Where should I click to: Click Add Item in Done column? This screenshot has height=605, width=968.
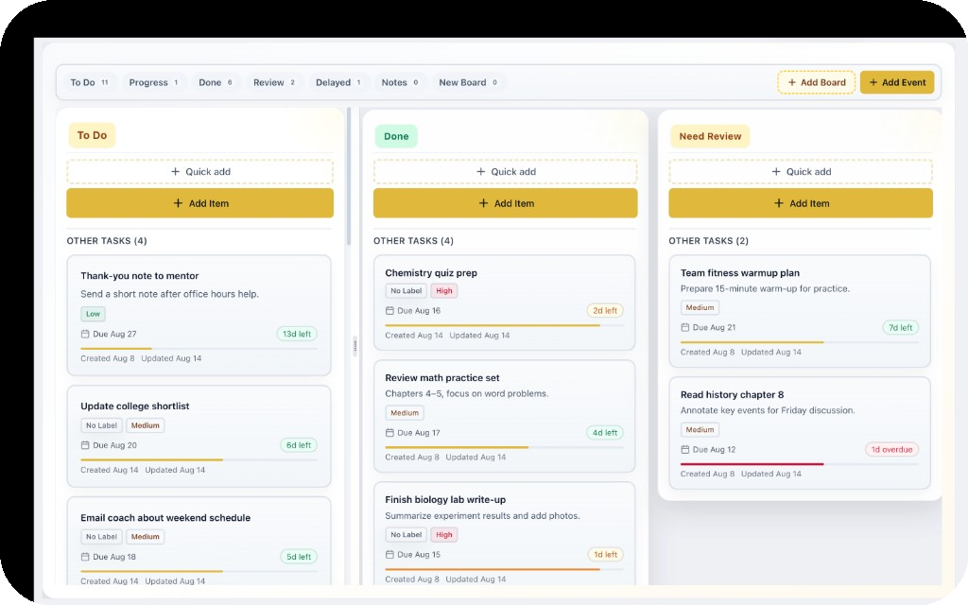click(x=506, y=203)
